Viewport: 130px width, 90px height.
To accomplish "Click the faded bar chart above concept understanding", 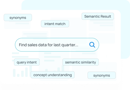I will pos(55,68).
